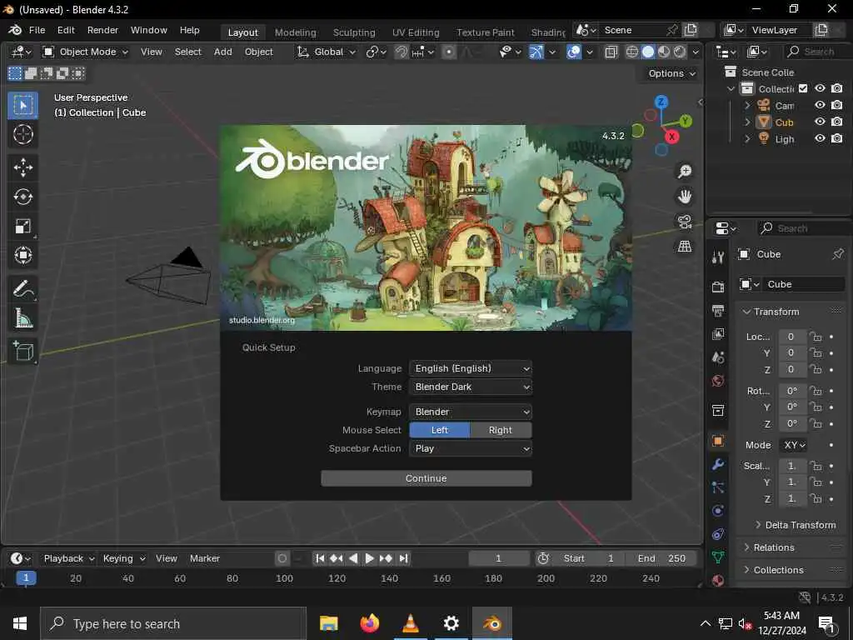This screenshot has height=640, width=853.
Task: Open the Render menu
Action: [x=102, y=30]
